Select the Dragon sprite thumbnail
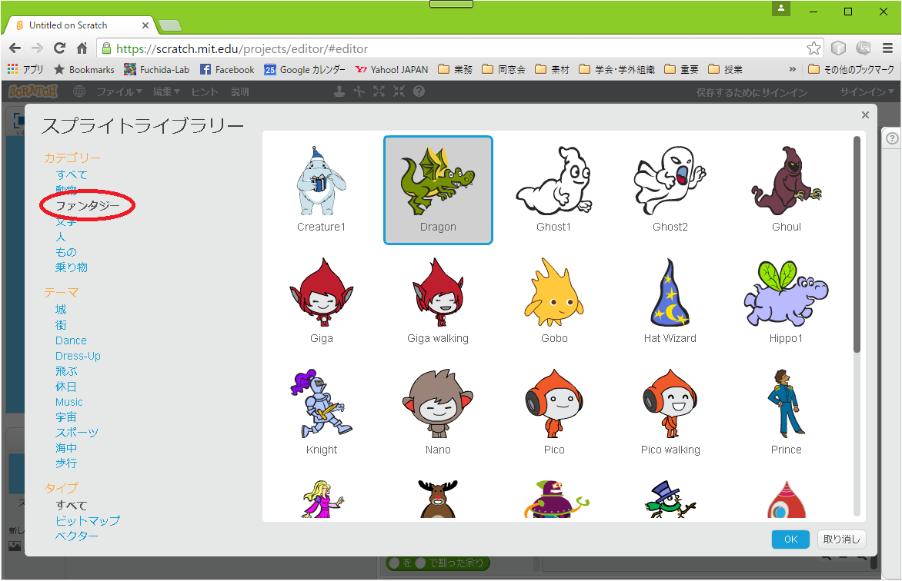This screenshot has width=902, height=581. tap(438, 182)
